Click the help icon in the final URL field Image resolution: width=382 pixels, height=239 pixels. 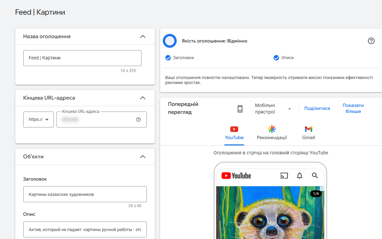point(139,119)
